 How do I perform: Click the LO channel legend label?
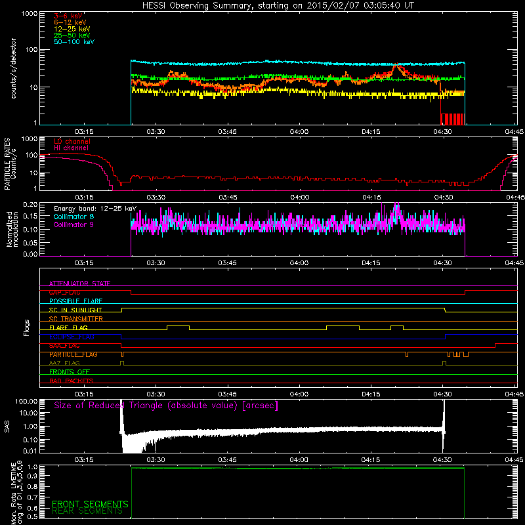[72, 141]
